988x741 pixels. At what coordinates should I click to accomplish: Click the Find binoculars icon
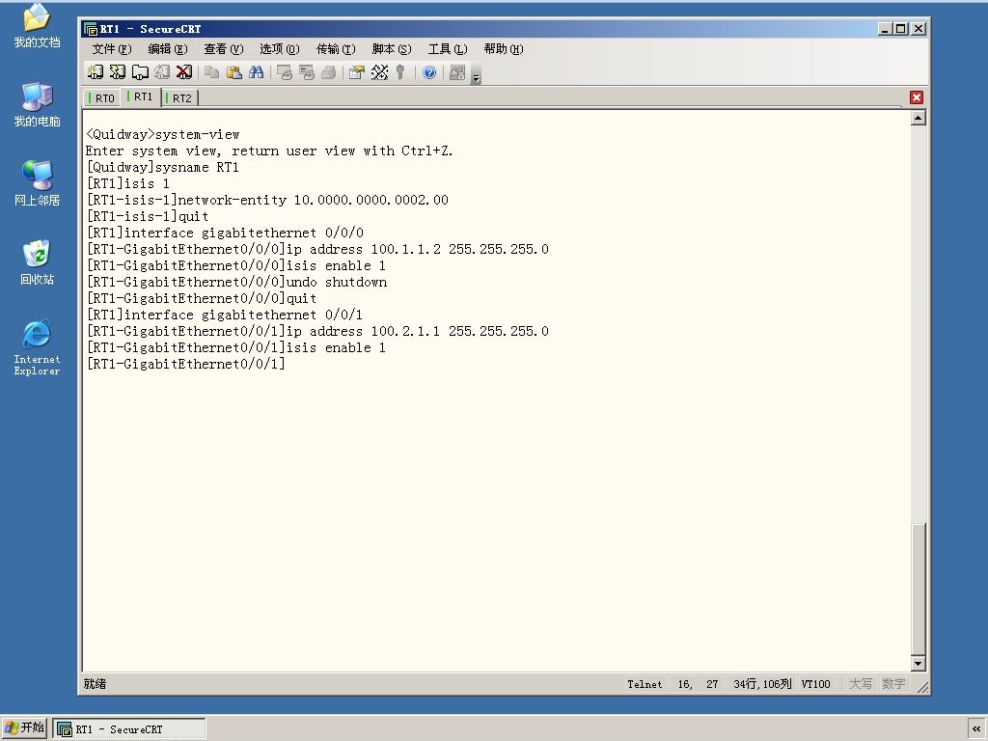tap(256, 72)
